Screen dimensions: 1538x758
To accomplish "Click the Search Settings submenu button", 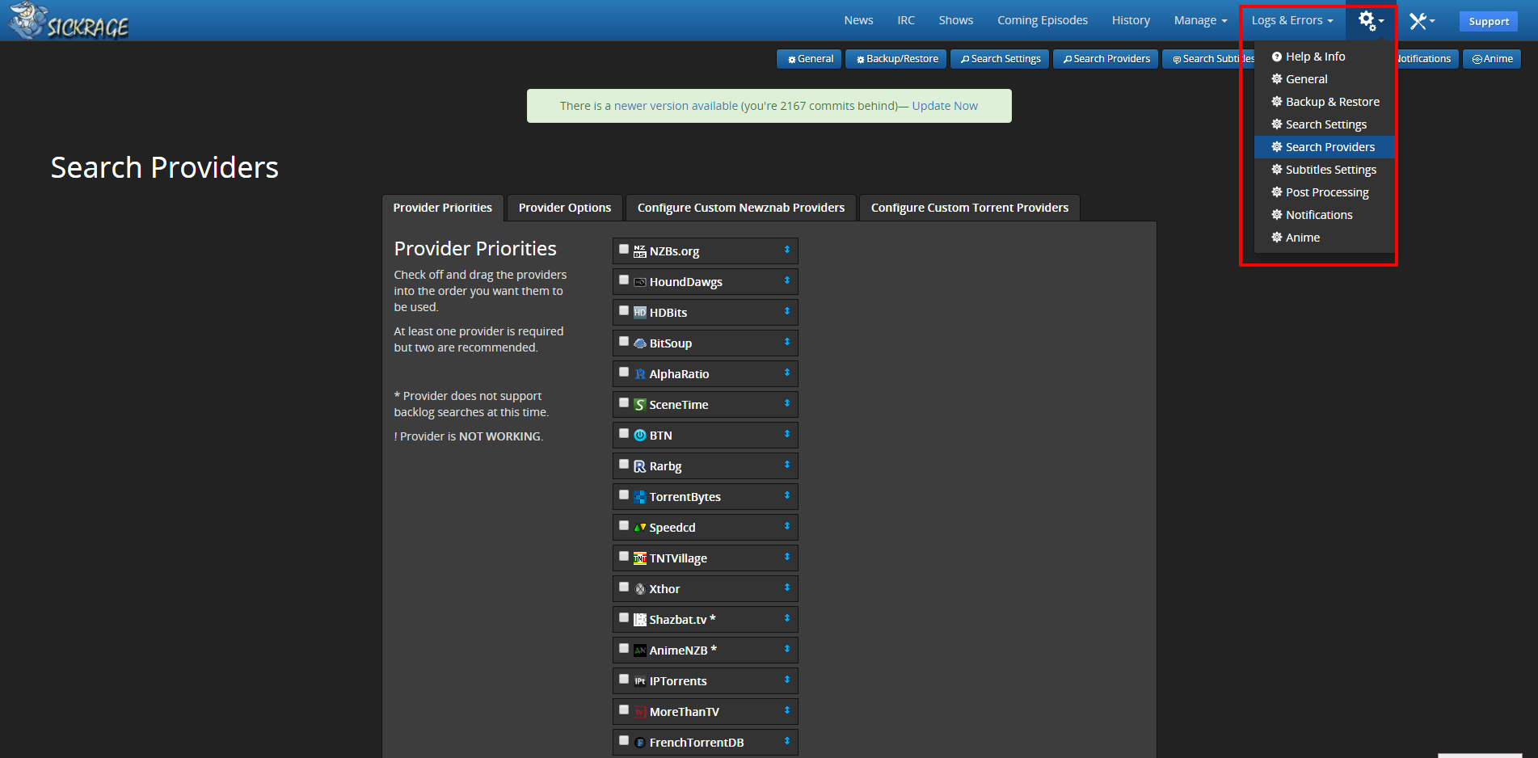I will pos(1000,59).
